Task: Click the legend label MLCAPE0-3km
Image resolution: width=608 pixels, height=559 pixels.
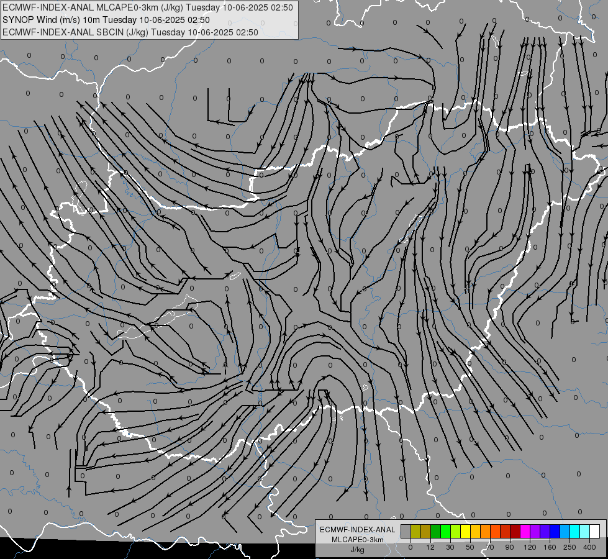Action: (x=358, y=540)
